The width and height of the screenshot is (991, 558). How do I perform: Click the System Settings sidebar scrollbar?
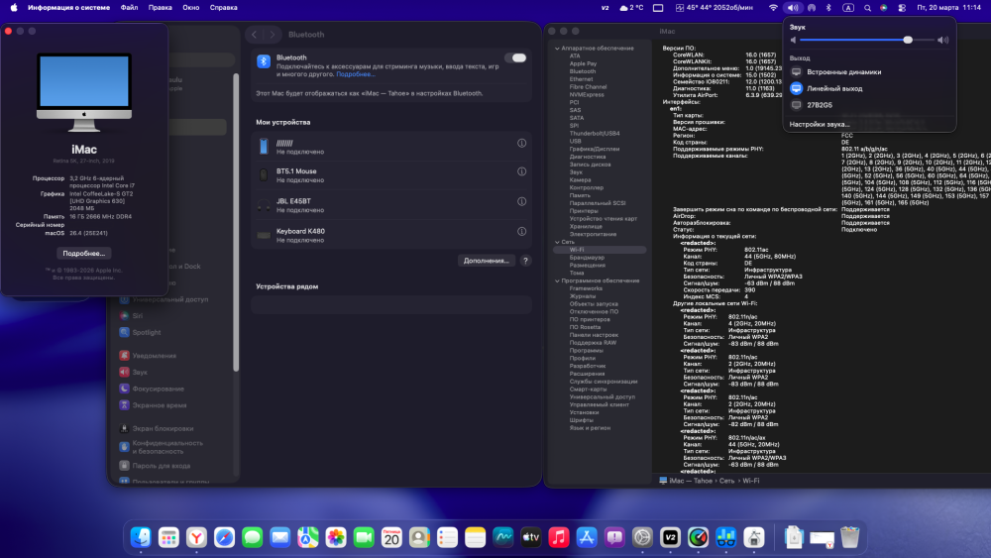(x=236, y=222)
